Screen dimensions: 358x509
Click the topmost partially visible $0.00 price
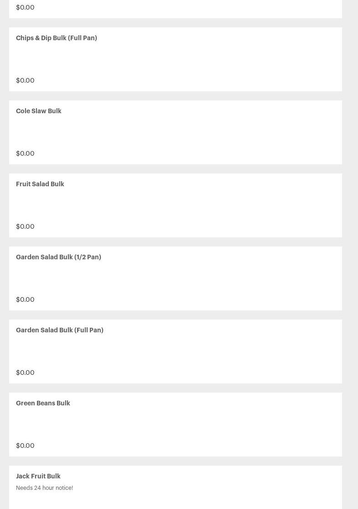click(25, 7)
